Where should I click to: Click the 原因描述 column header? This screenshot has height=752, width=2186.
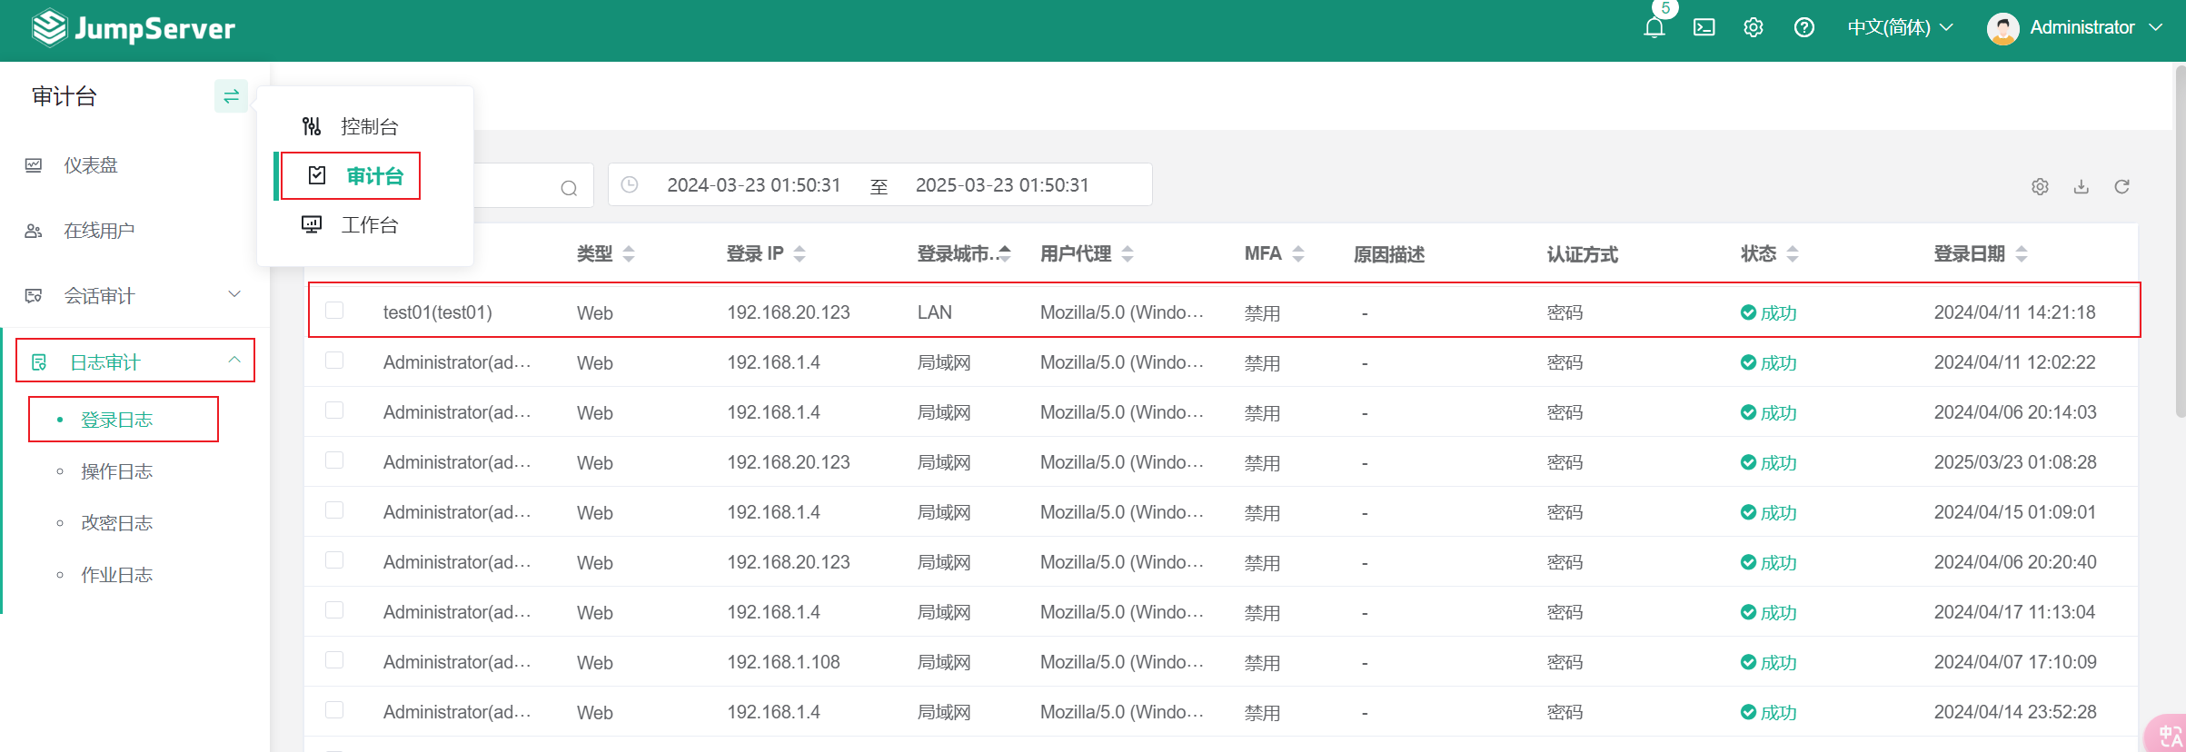pyautogui.click(x=1389, y=254)
